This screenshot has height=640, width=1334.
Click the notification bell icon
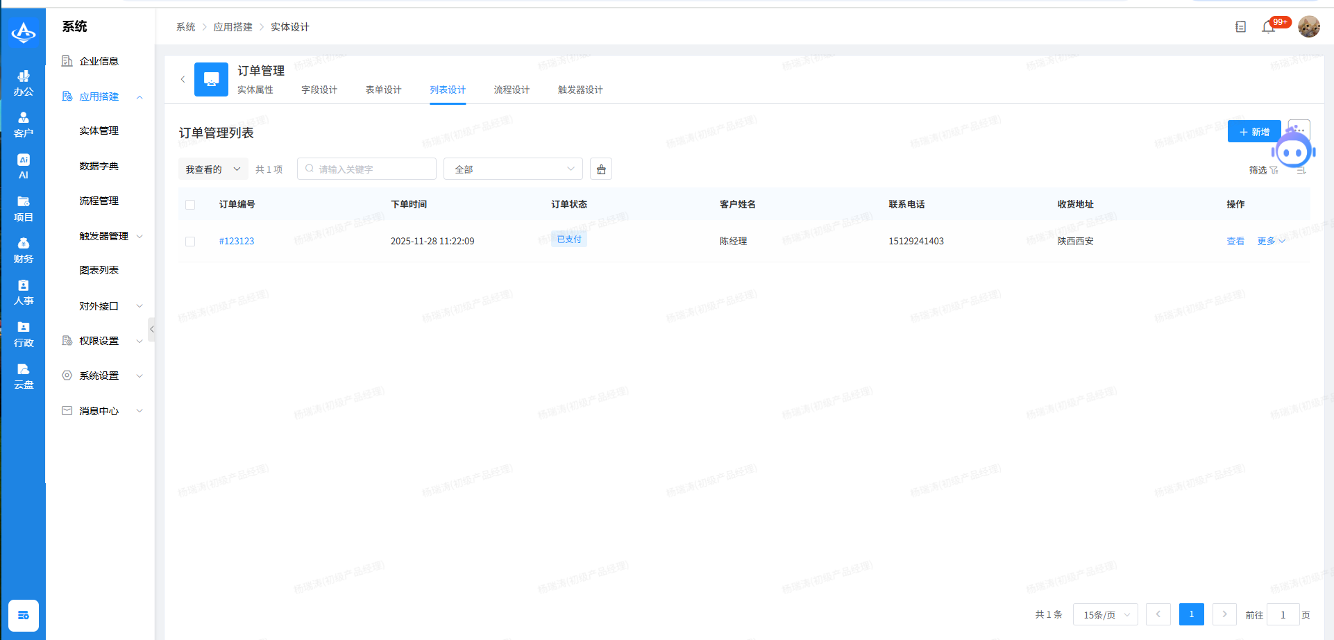[x=1268, y=27]
